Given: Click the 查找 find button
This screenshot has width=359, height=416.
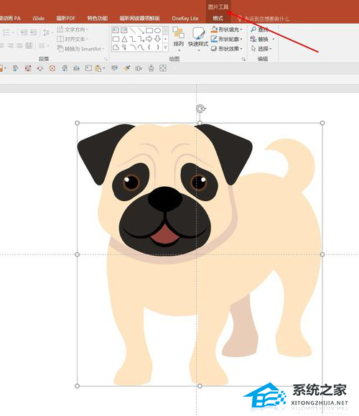Looking at the screenshot, I should [x=259, y=29].
